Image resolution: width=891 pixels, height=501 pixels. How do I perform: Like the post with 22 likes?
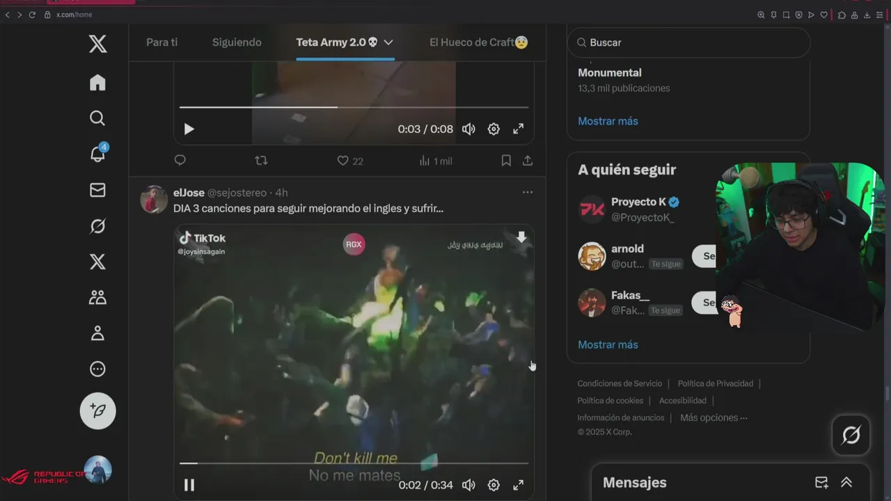[x=350, y=161]
